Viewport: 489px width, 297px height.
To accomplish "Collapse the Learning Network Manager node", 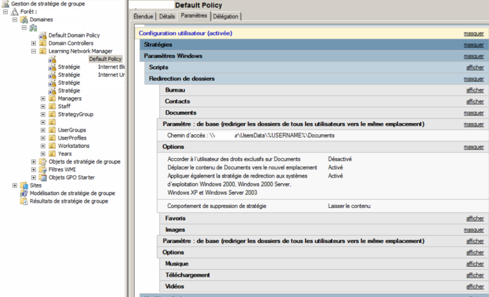I will click(34, 51).
